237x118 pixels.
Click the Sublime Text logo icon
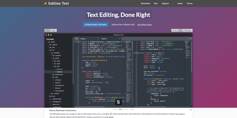click(45, 3)
